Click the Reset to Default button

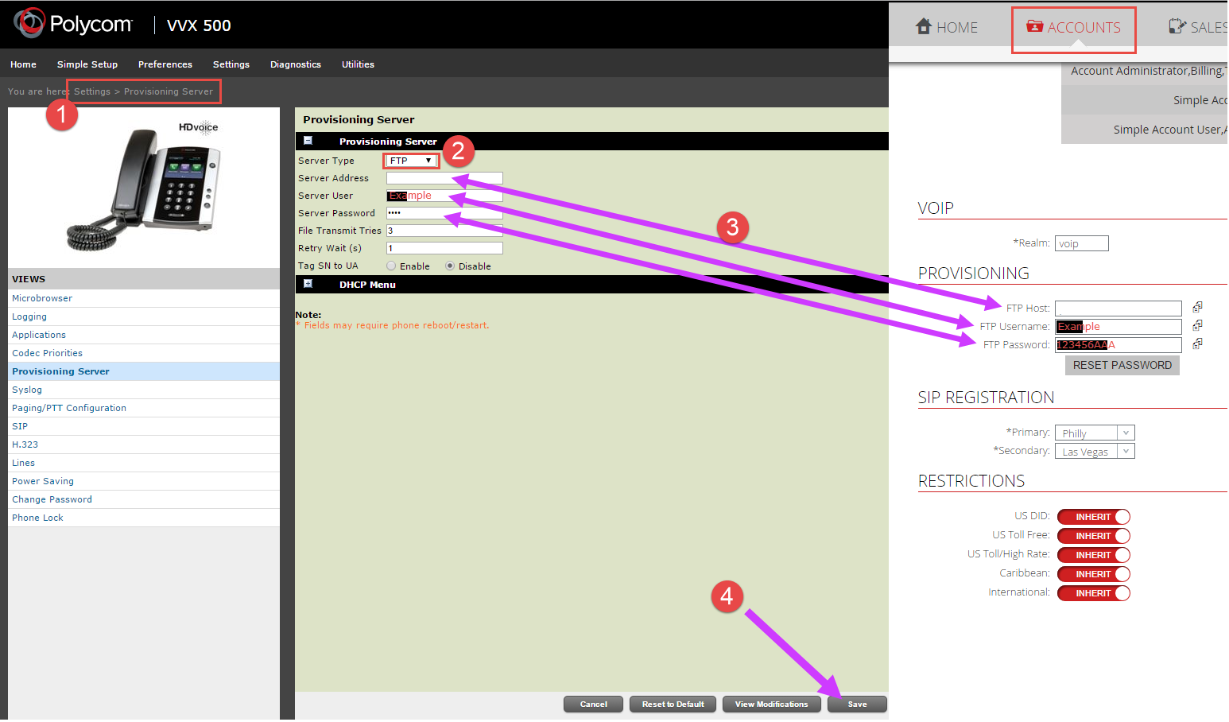pos(673,705)
